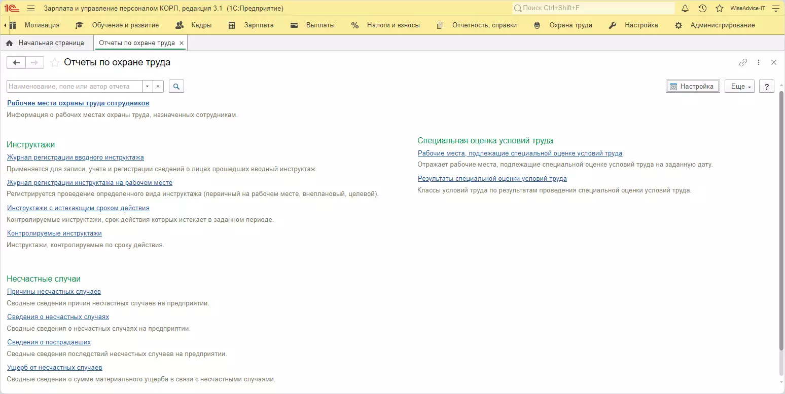The image size is (785, 394).
Task: Expand the Еще dropdown menu
Action: tap(739, 87)
